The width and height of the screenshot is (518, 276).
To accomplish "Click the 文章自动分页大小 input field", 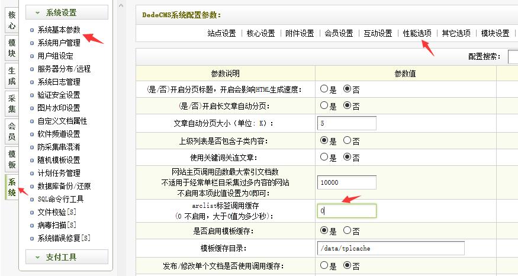I will 346,123.
